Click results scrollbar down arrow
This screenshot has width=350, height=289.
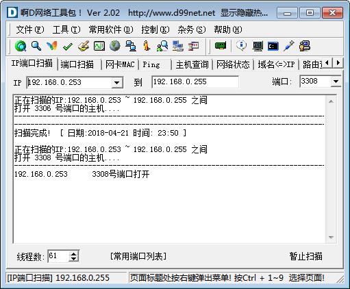[x=331, y=238]
